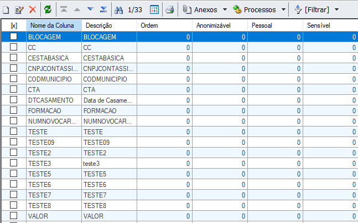Select the CESTABASICA name cell

click(54, 58)
